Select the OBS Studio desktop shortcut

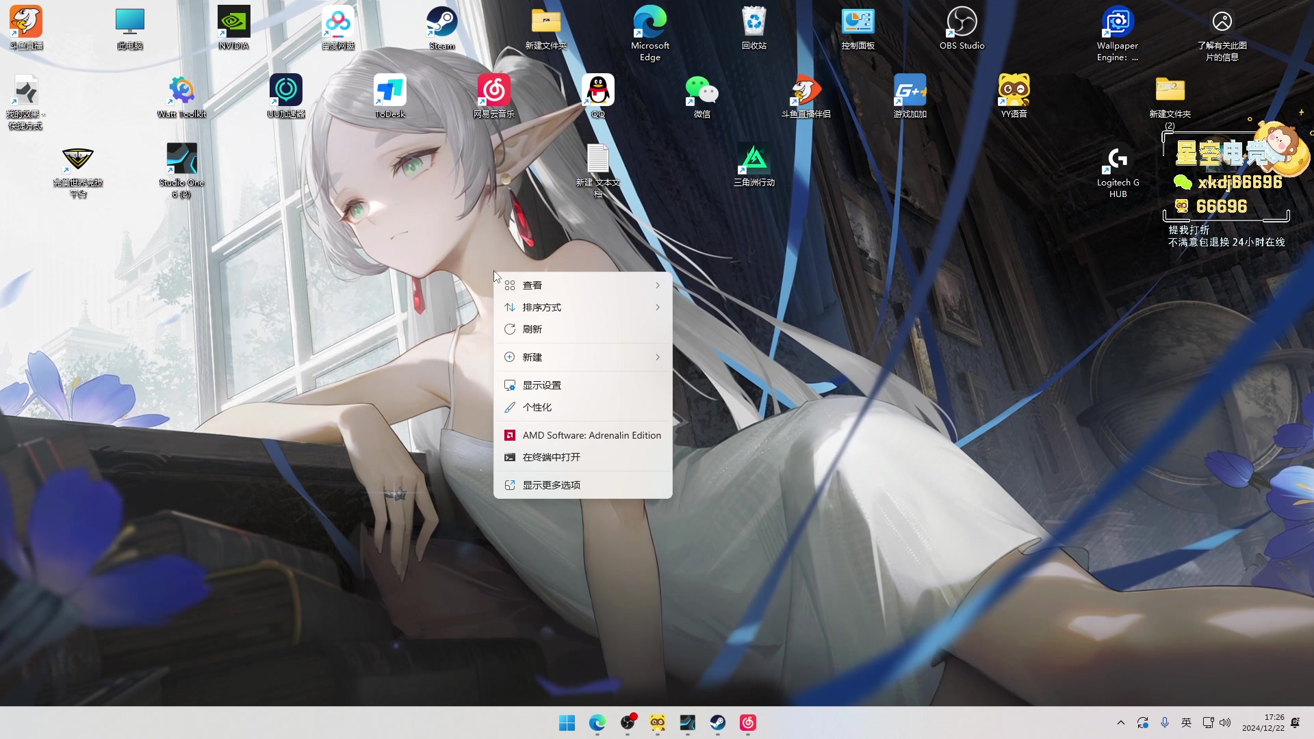click(962, 28)
